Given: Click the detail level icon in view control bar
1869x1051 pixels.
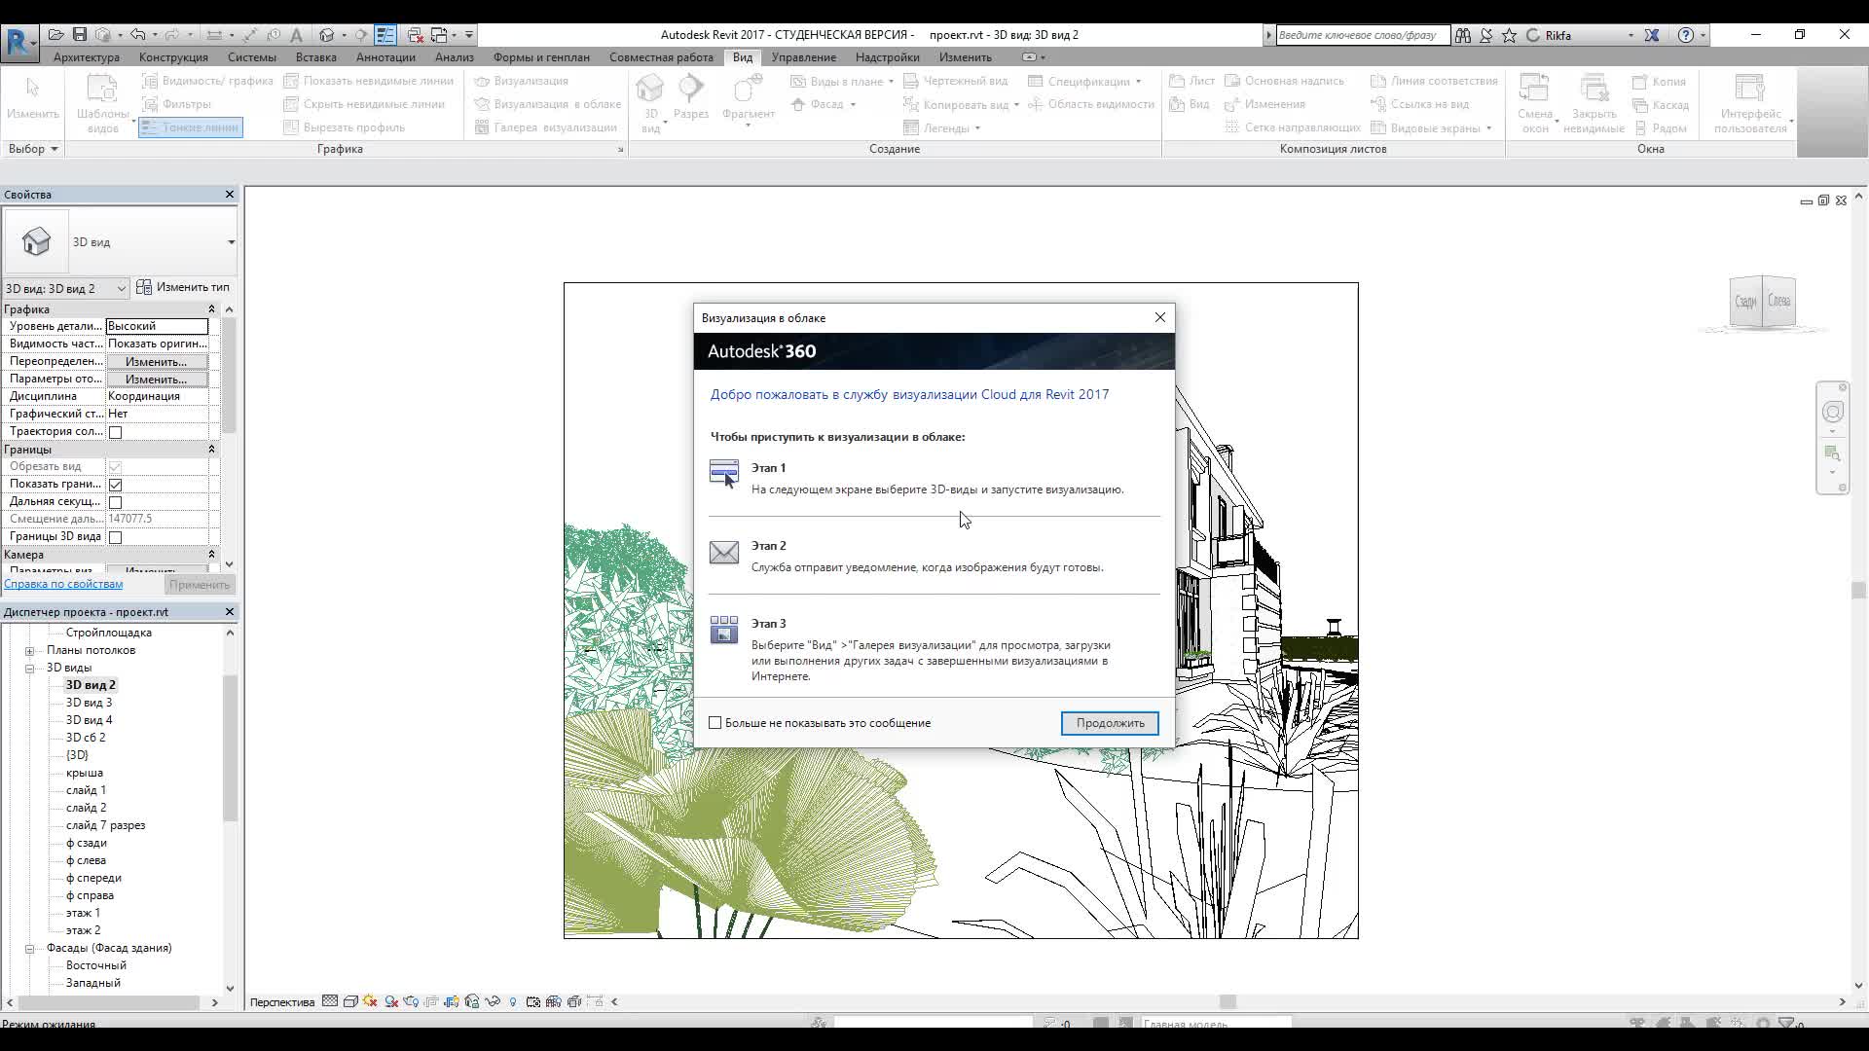Looking at the screenshot, I should point(330,1001).
